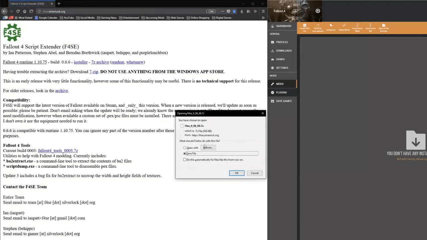Go to Firefox home page
427x240 pixels.
[x=25, y=11]
